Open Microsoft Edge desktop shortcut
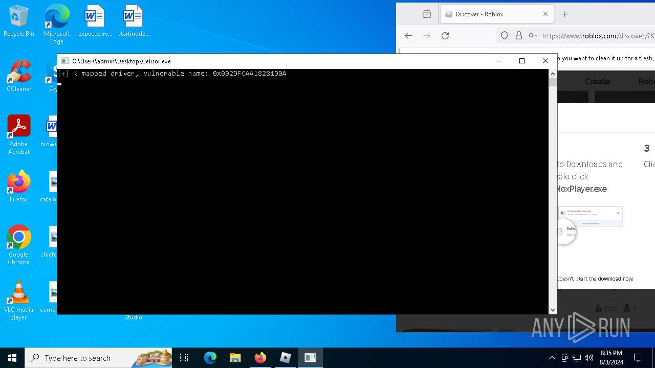This screenshot has width=655, height=368. click(57, 24)
